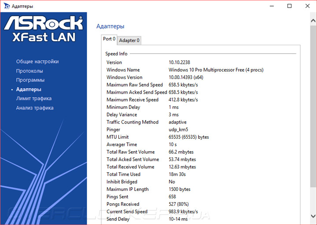Click the Windows Version label
This screenshot has width=317, height=225.
(124, 77)
